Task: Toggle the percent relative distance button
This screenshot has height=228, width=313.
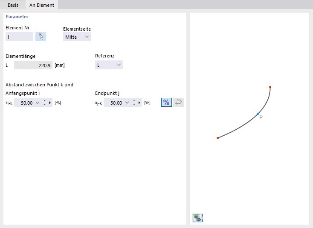Action: (x=166, y=103)
